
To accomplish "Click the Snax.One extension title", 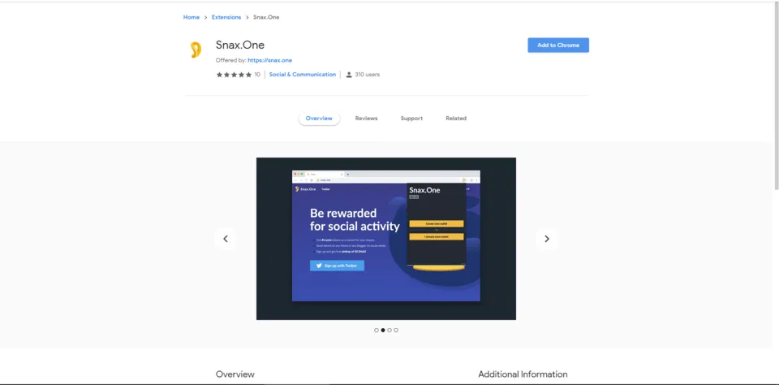I will pyautogui.click(x=240, y=45).
